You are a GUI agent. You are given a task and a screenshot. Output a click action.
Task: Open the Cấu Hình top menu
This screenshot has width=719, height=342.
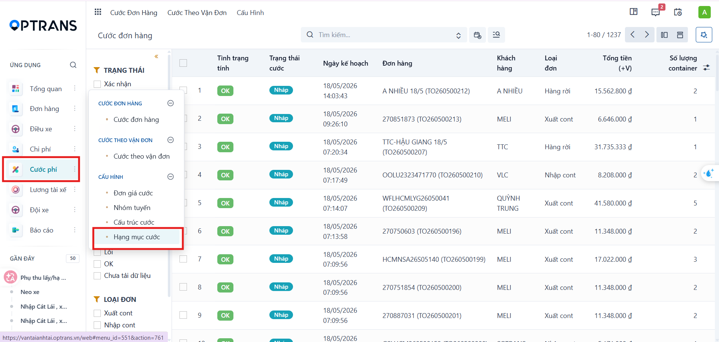250,12
